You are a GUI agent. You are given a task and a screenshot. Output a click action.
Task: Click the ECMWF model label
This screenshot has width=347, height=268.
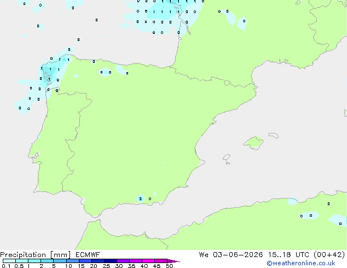pyautogui.click(x=88, y=255)
